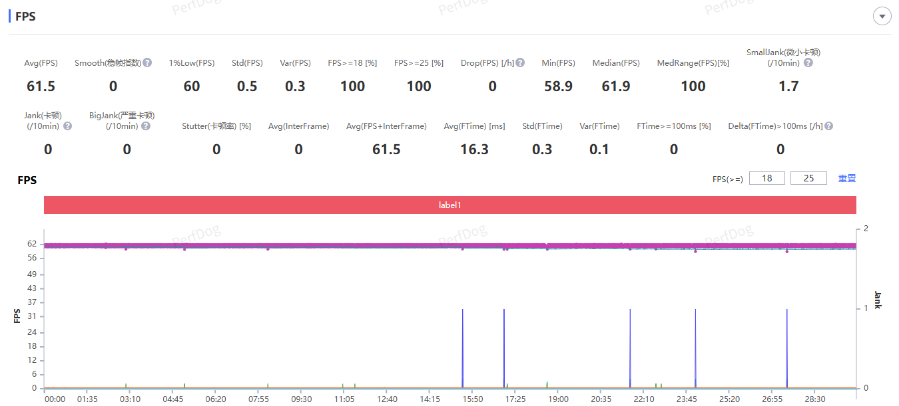Viewport: 899px width, 406px height.
Task: Open BigJank(严重卡顿) help tooltip icon
Action: pos(145,126)
